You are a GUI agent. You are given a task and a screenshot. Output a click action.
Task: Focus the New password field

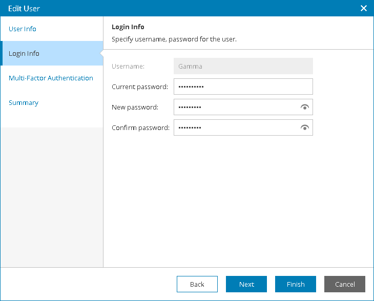click(x=236, y=107)
